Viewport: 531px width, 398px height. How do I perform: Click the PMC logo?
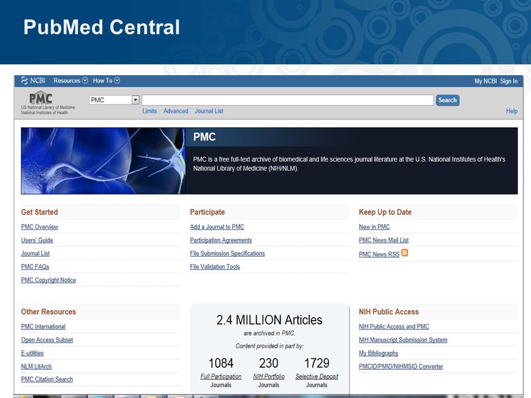coord(40,98)
